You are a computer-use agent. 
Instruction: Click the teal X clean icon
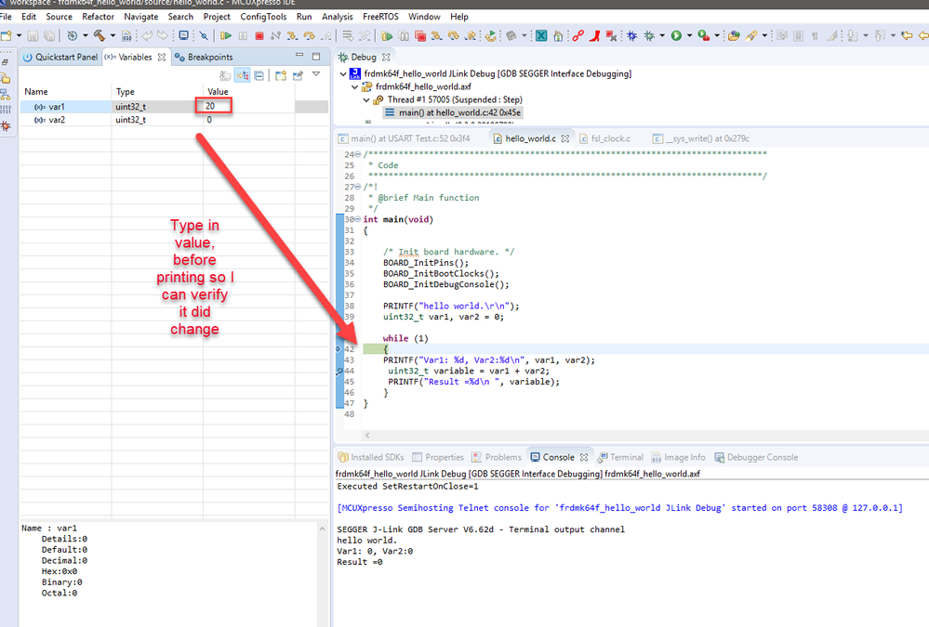tap(541, 36)
